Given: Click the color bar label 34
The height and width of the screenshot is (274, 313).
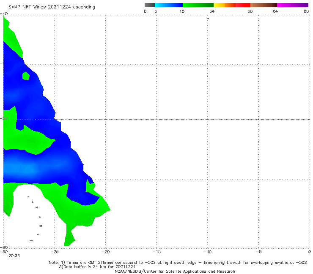Looking at the screenshot, I should 212,11.
